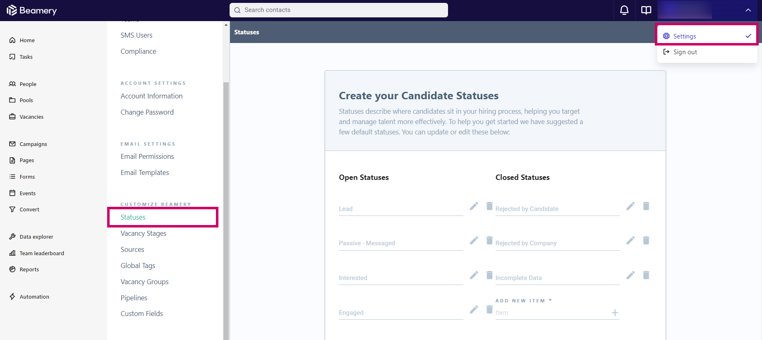Open Data explorer in the sidebar
This screenshot has height=340, width=762.
pyautogui.click(x=31, y=237)
